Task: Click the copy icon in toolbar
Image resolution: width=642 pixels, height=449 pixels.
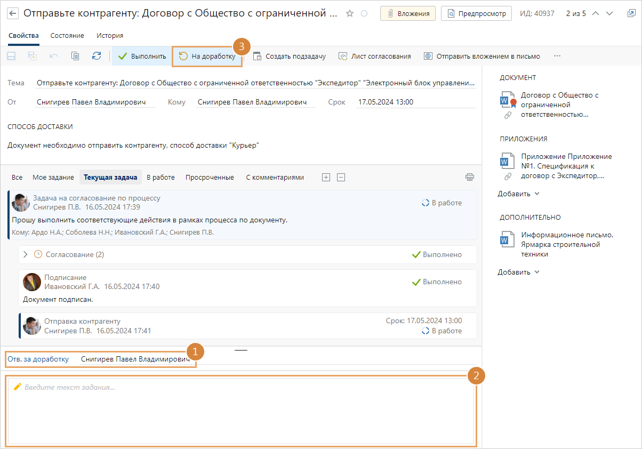Action: [75, 56]
